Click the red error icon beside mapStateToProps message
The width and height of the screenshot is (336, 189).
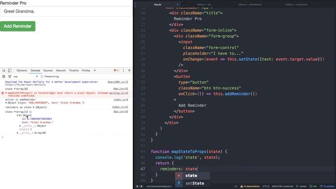tap(3, 93)
